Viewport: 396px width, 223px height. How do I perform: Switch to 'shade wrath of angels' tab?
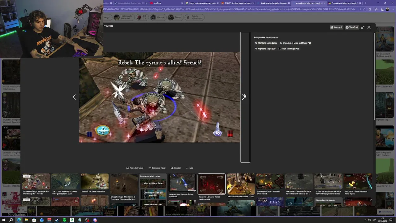pos(273,3)
